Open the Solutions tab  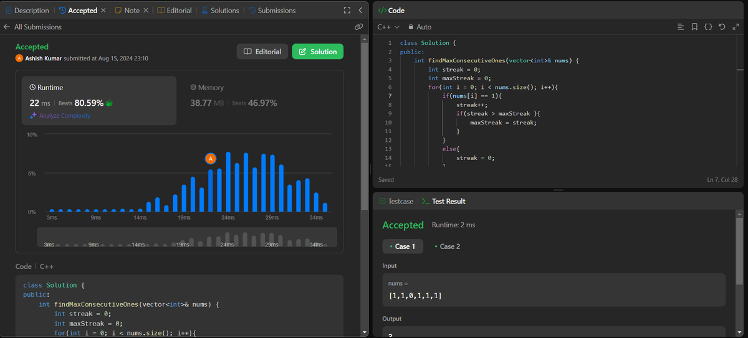pos(220,11)
